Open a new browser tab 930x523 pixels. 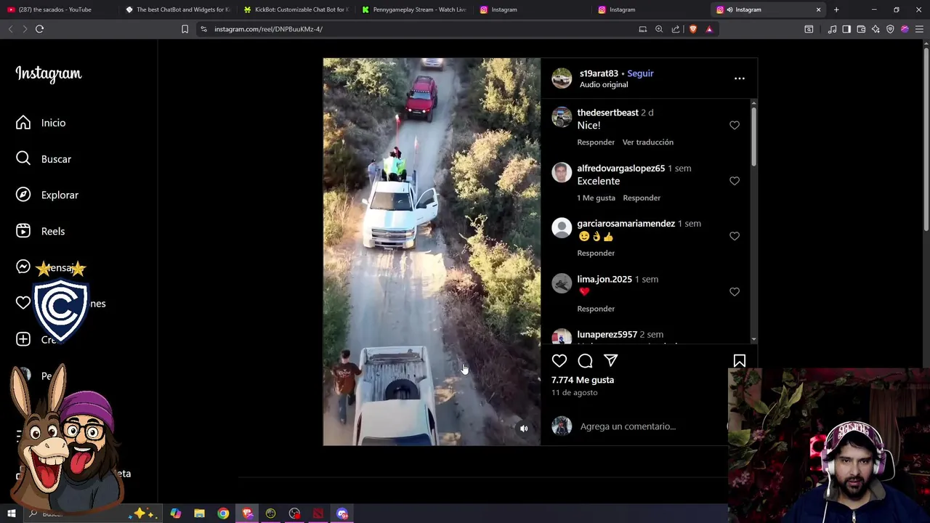[x=836, y=9]
